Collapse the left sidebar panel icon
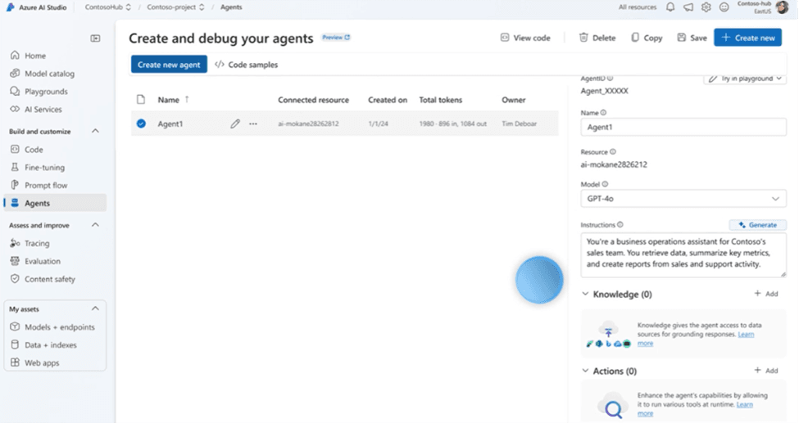The height and width of the screenshot is (423, 799). pos(96,38)
